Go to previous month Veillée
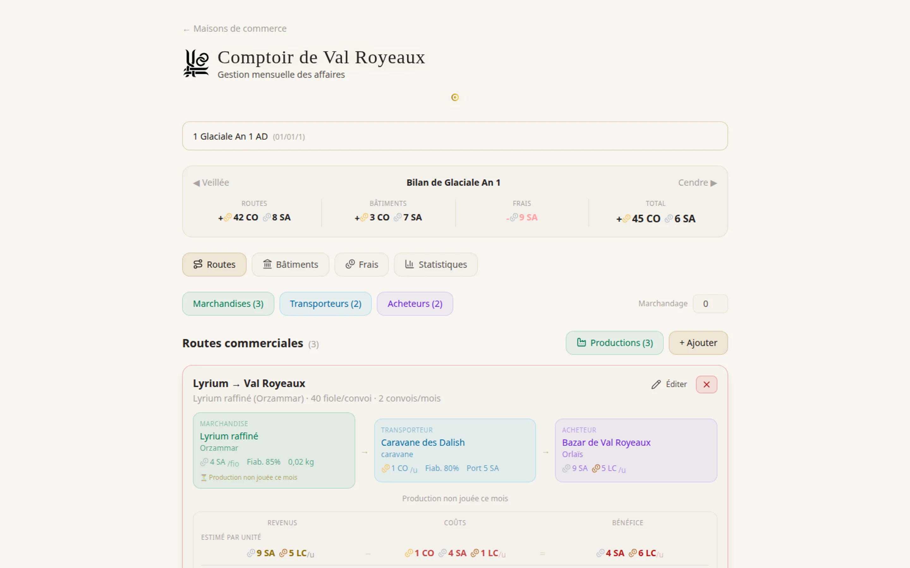Screen dimensions: 910x568 point(211,183)
